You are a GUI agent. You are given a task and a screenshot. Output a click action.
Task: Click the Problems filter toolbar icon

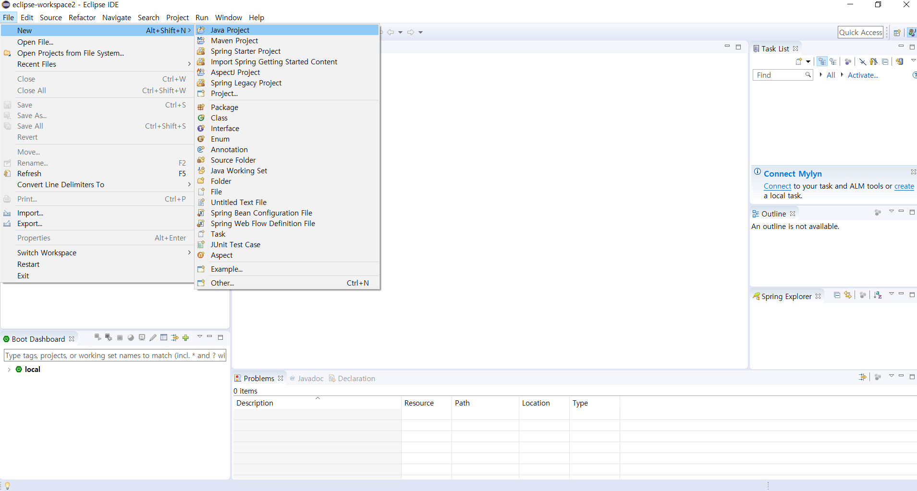click(863, 377)
